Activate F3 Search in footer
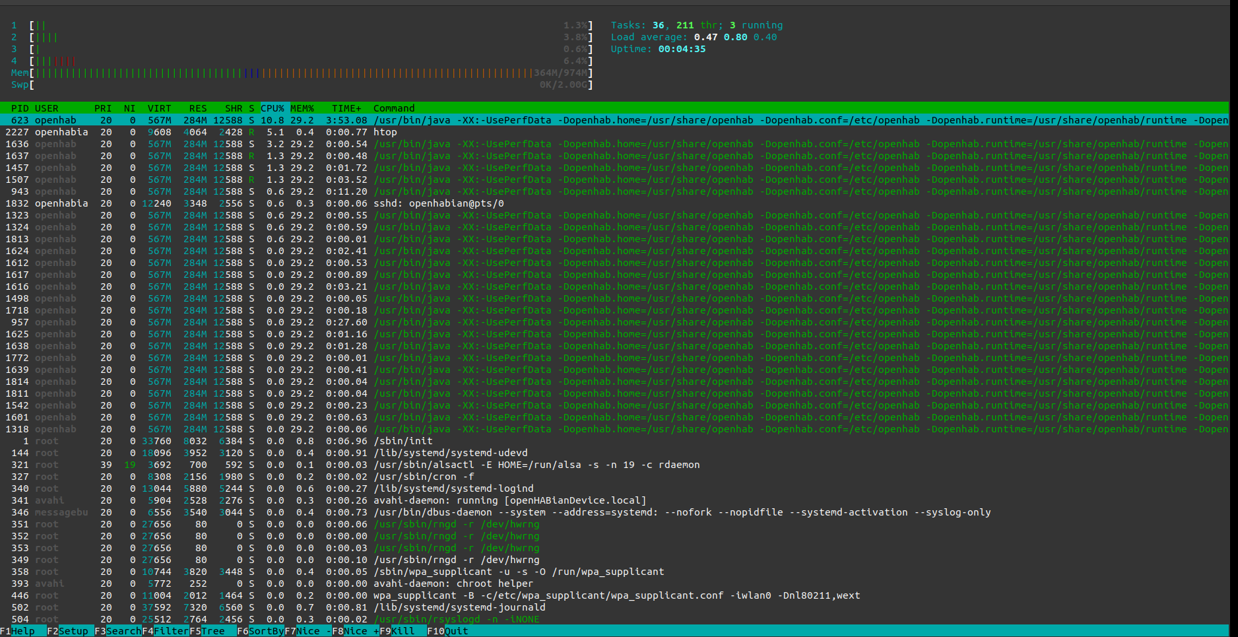The image size is (1238, 637). pyautogui.click(x=118, y=631)
